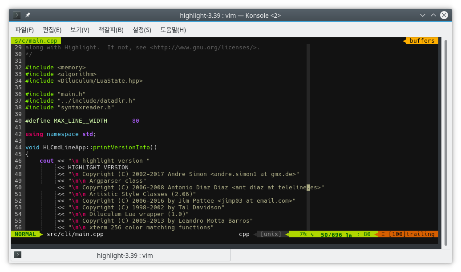Click the "../include/datadir.h" string
461x272 pixels.
coord(97,101)
